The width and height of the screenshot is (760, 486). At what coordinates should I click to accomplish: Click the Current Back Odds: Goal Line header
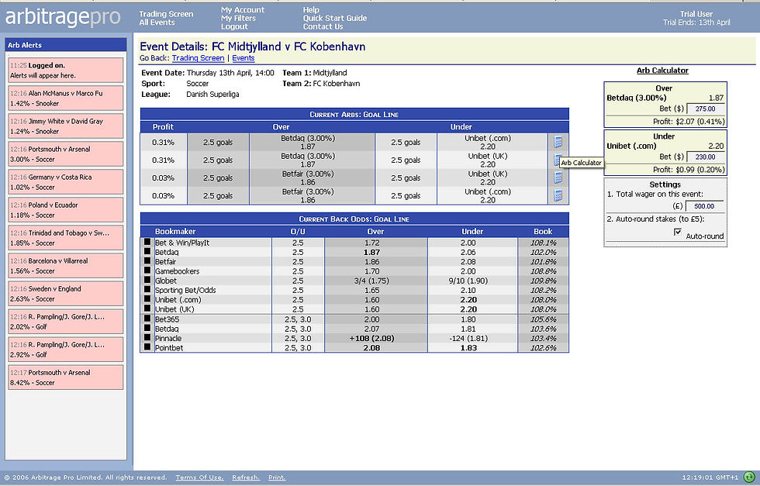coord(354,219)
